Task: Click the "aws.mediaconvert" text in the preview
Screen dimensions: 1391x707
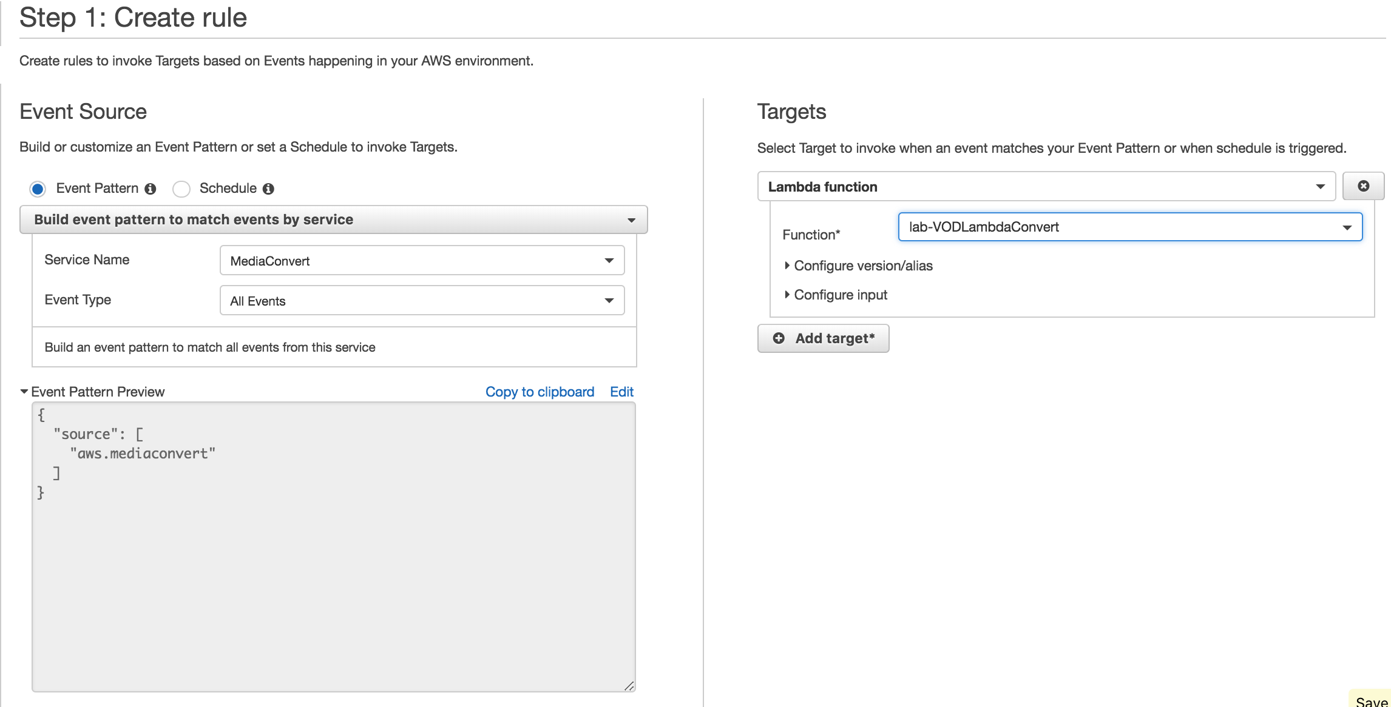Action: [143, 454]
